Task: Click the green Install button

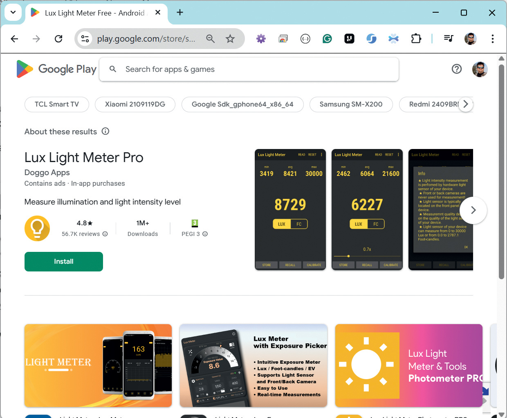Action: [x=64, y=262]
